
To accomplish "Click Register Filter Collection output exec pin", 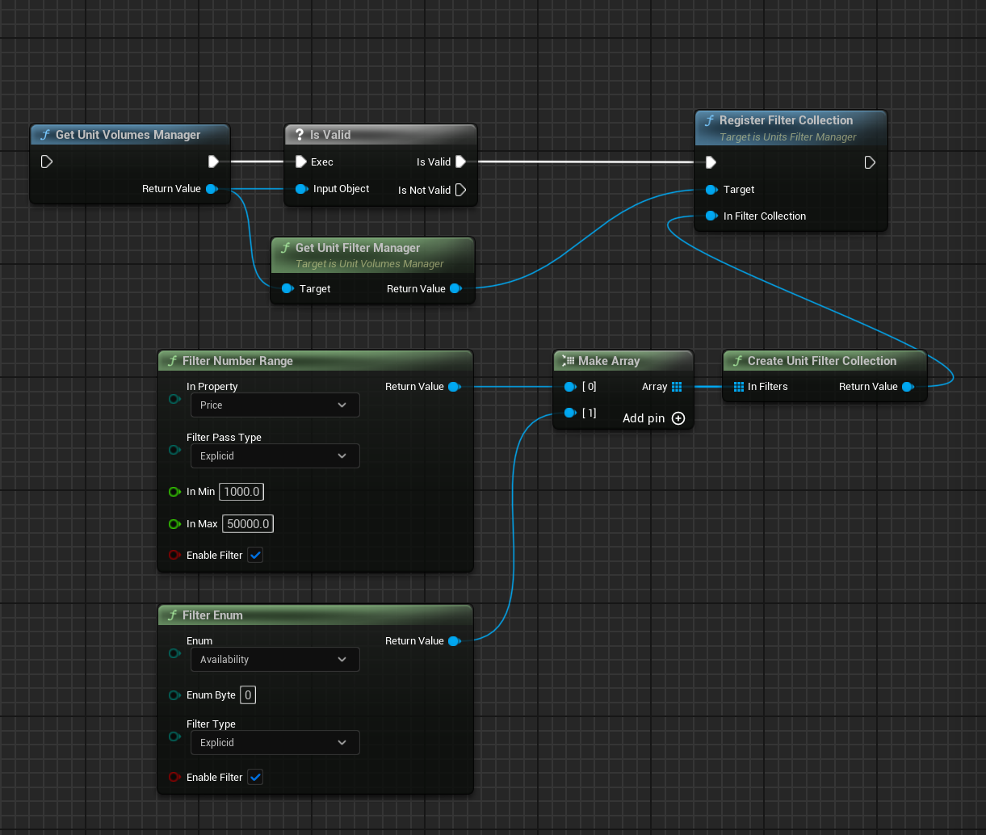I will (870, 162).
